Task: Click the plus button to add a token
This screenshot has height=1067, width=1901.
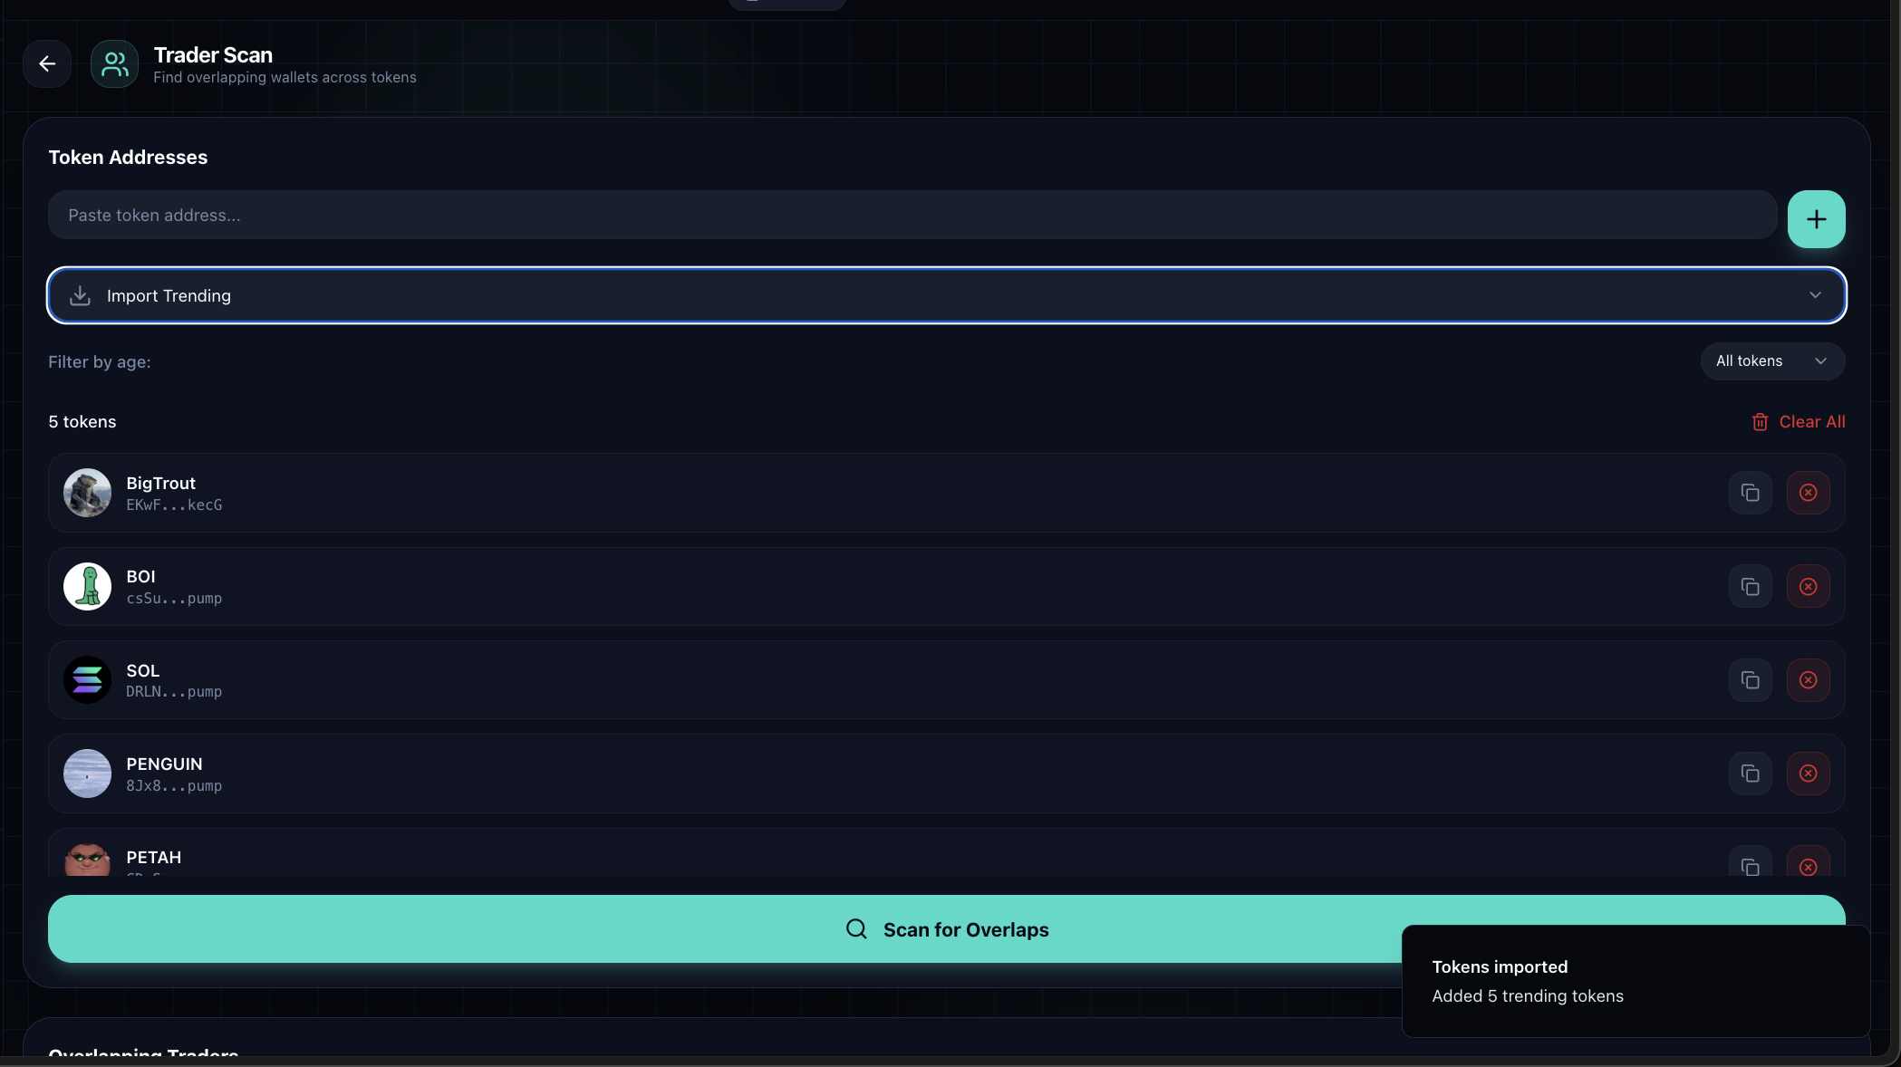Action: coord(1816,219)
